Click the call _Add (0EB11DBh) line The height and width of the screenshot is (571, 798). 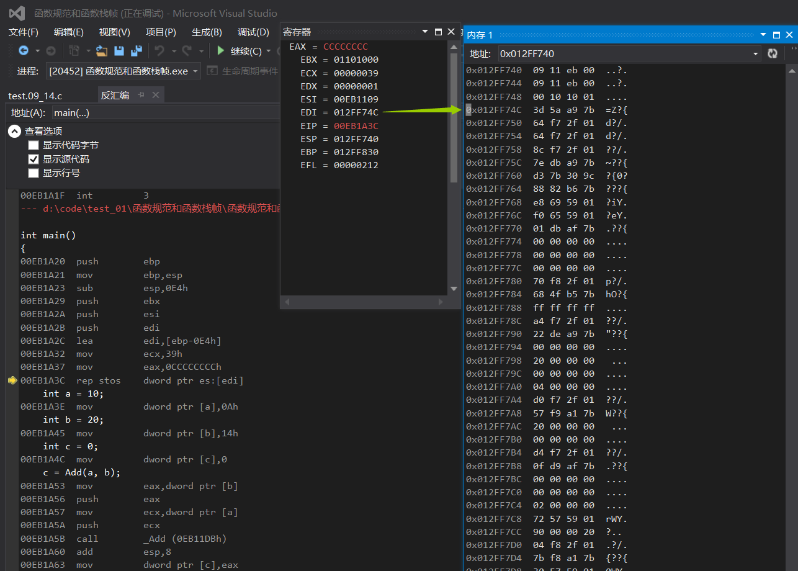pos(123,539)
